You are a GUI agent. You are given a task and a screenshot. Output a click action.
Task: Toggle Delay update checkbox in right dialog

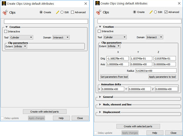coord(96,133)
